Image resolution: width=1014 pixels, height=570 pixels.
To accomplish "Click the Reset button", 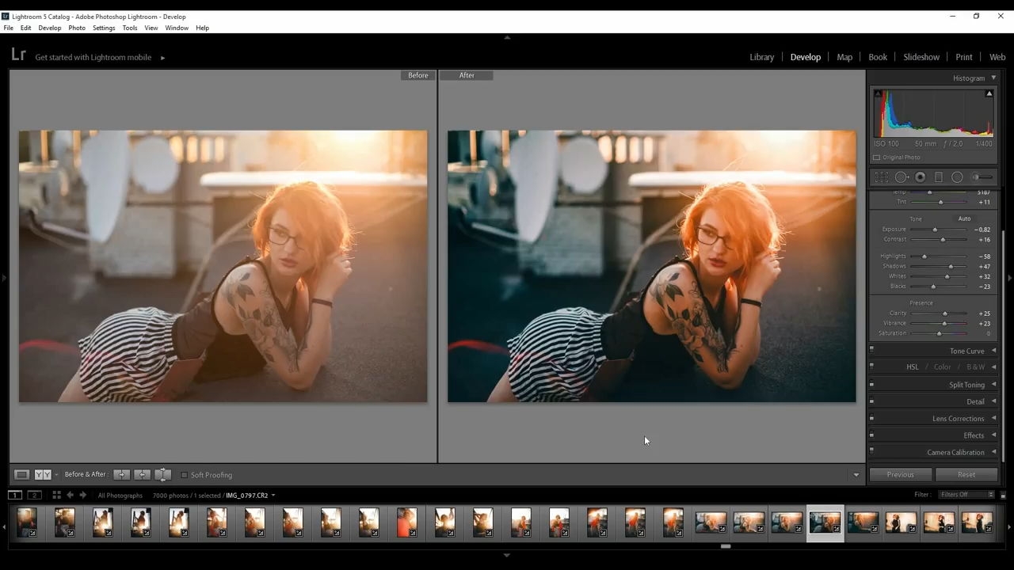I will (x=966, y=475).
